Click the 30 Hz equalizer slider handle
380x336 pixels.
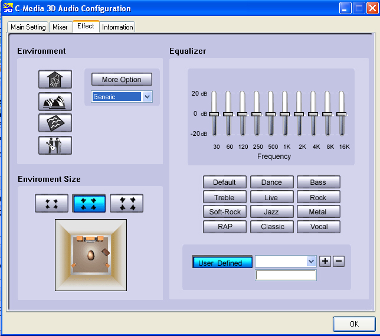[x=214, y=114]
